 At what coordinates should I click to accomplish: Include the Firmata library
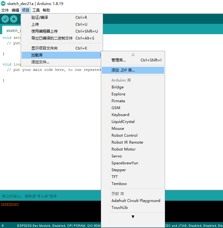(133, 101)
